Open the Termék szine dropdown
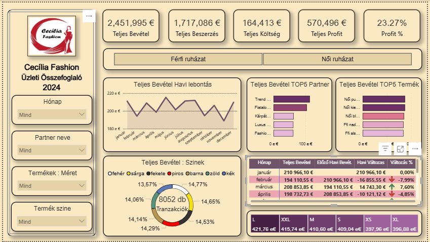The height and width of the screenshot is (242, 430). (52, 221)
